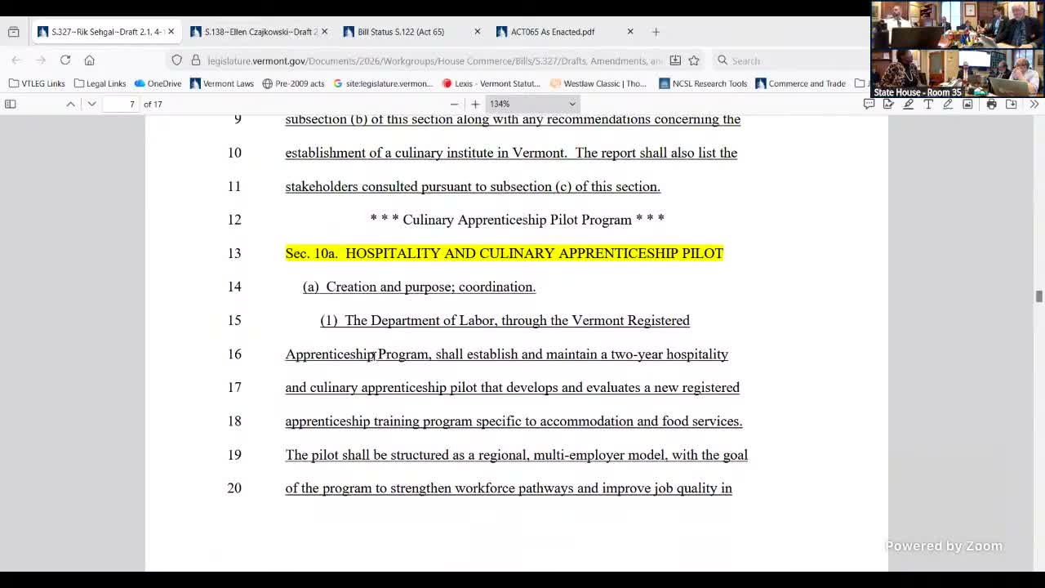Click the text "(a) Creation and purpose; coordination."
The height and width of the screenshot is (588, 1045).
(419, 287)
